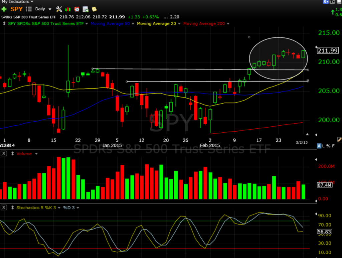The image size is (342, 258).
Task: Click the upper trendline left endpoint handle
Action: [93, 69]
